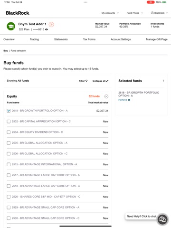Viewport: 171px width, 228px height.
Task: Click the Investments 1 funds value
Action: 155,27
